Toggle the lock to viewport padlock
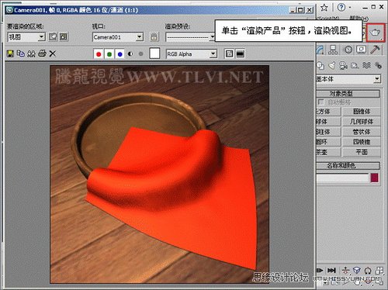Viewport: 388px width, 290px height. point(154,37)
